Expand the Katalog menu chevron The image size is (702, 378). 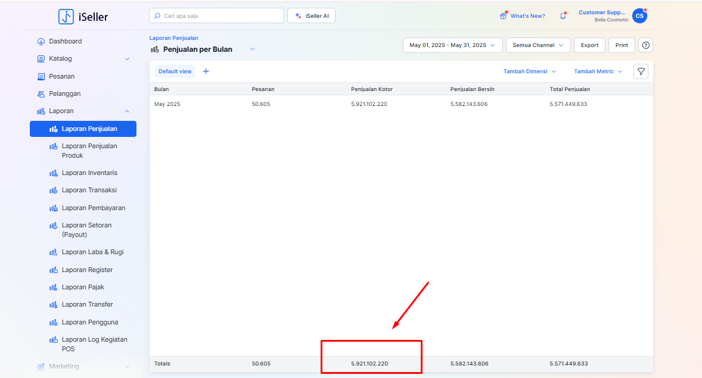[127, 59]
